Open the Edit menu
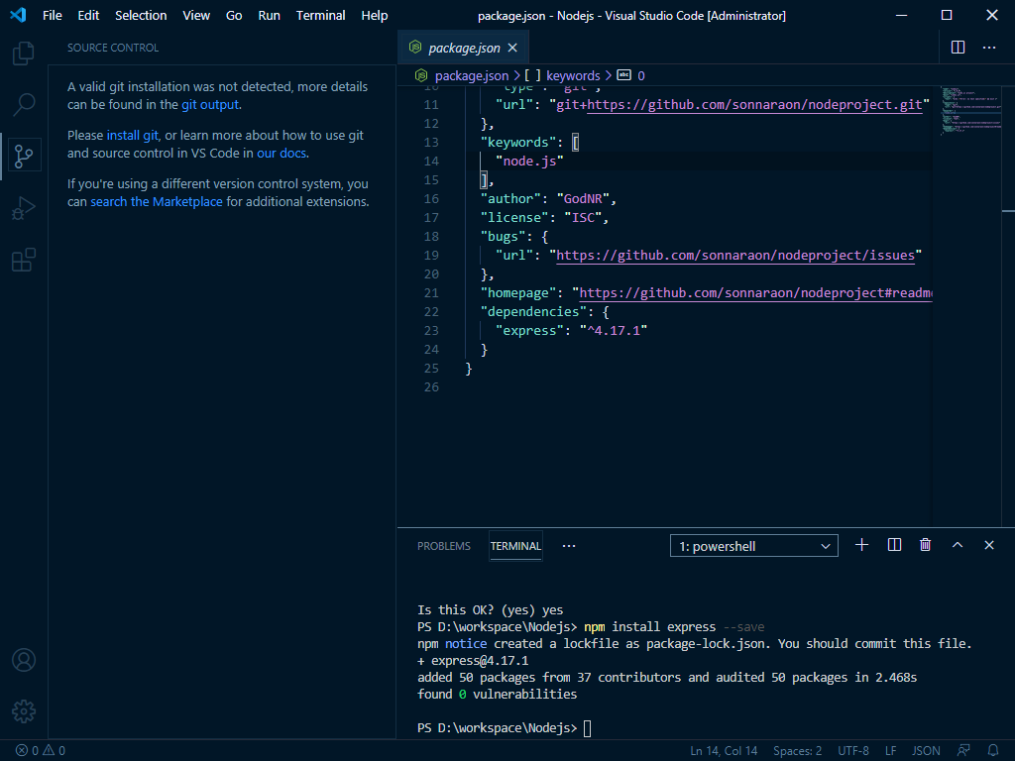The height and width of the screenshot is (761, 1015). (88, 16)
